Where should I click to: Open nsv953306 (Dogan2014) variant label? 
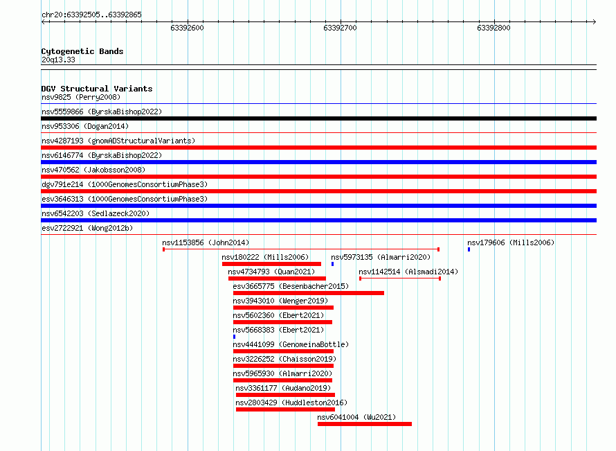(85, 126)
